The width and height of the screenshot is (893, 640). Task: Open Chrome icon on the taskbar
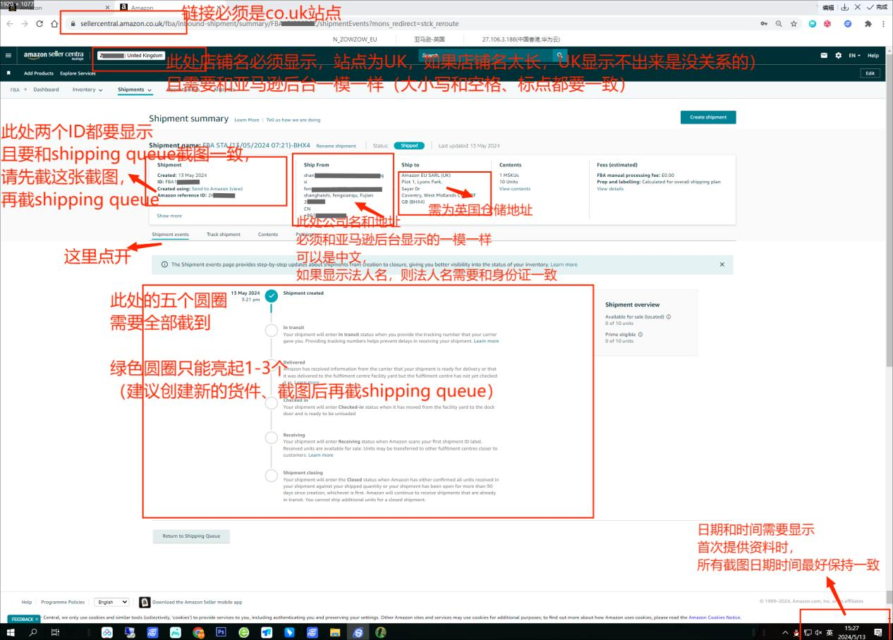(x=198, y=632)
